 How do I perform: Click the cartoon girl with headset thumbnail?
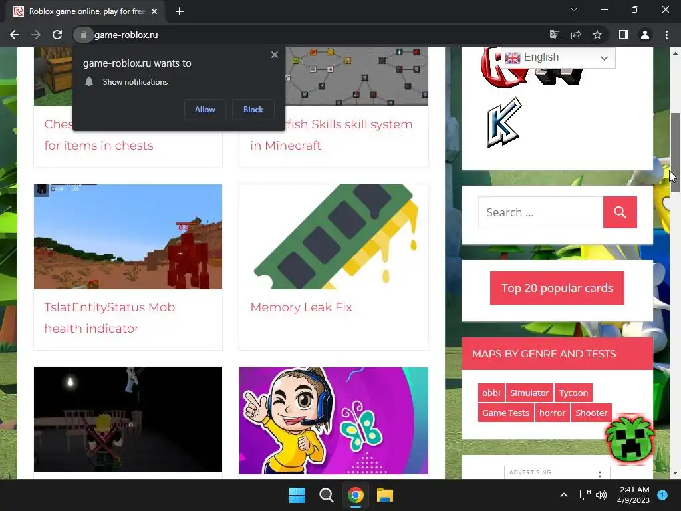[334, 421]
